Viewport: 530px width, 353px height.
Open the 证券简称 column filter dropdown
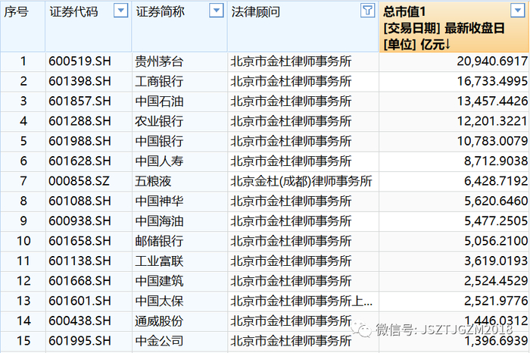217,11
